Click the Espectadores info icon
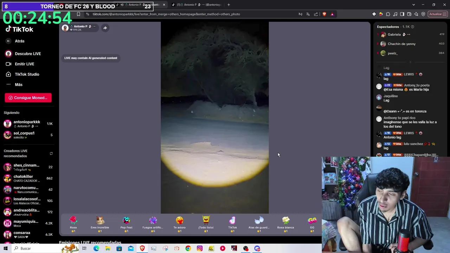Viewport: 450px width, 253px height. click(412, 27)
